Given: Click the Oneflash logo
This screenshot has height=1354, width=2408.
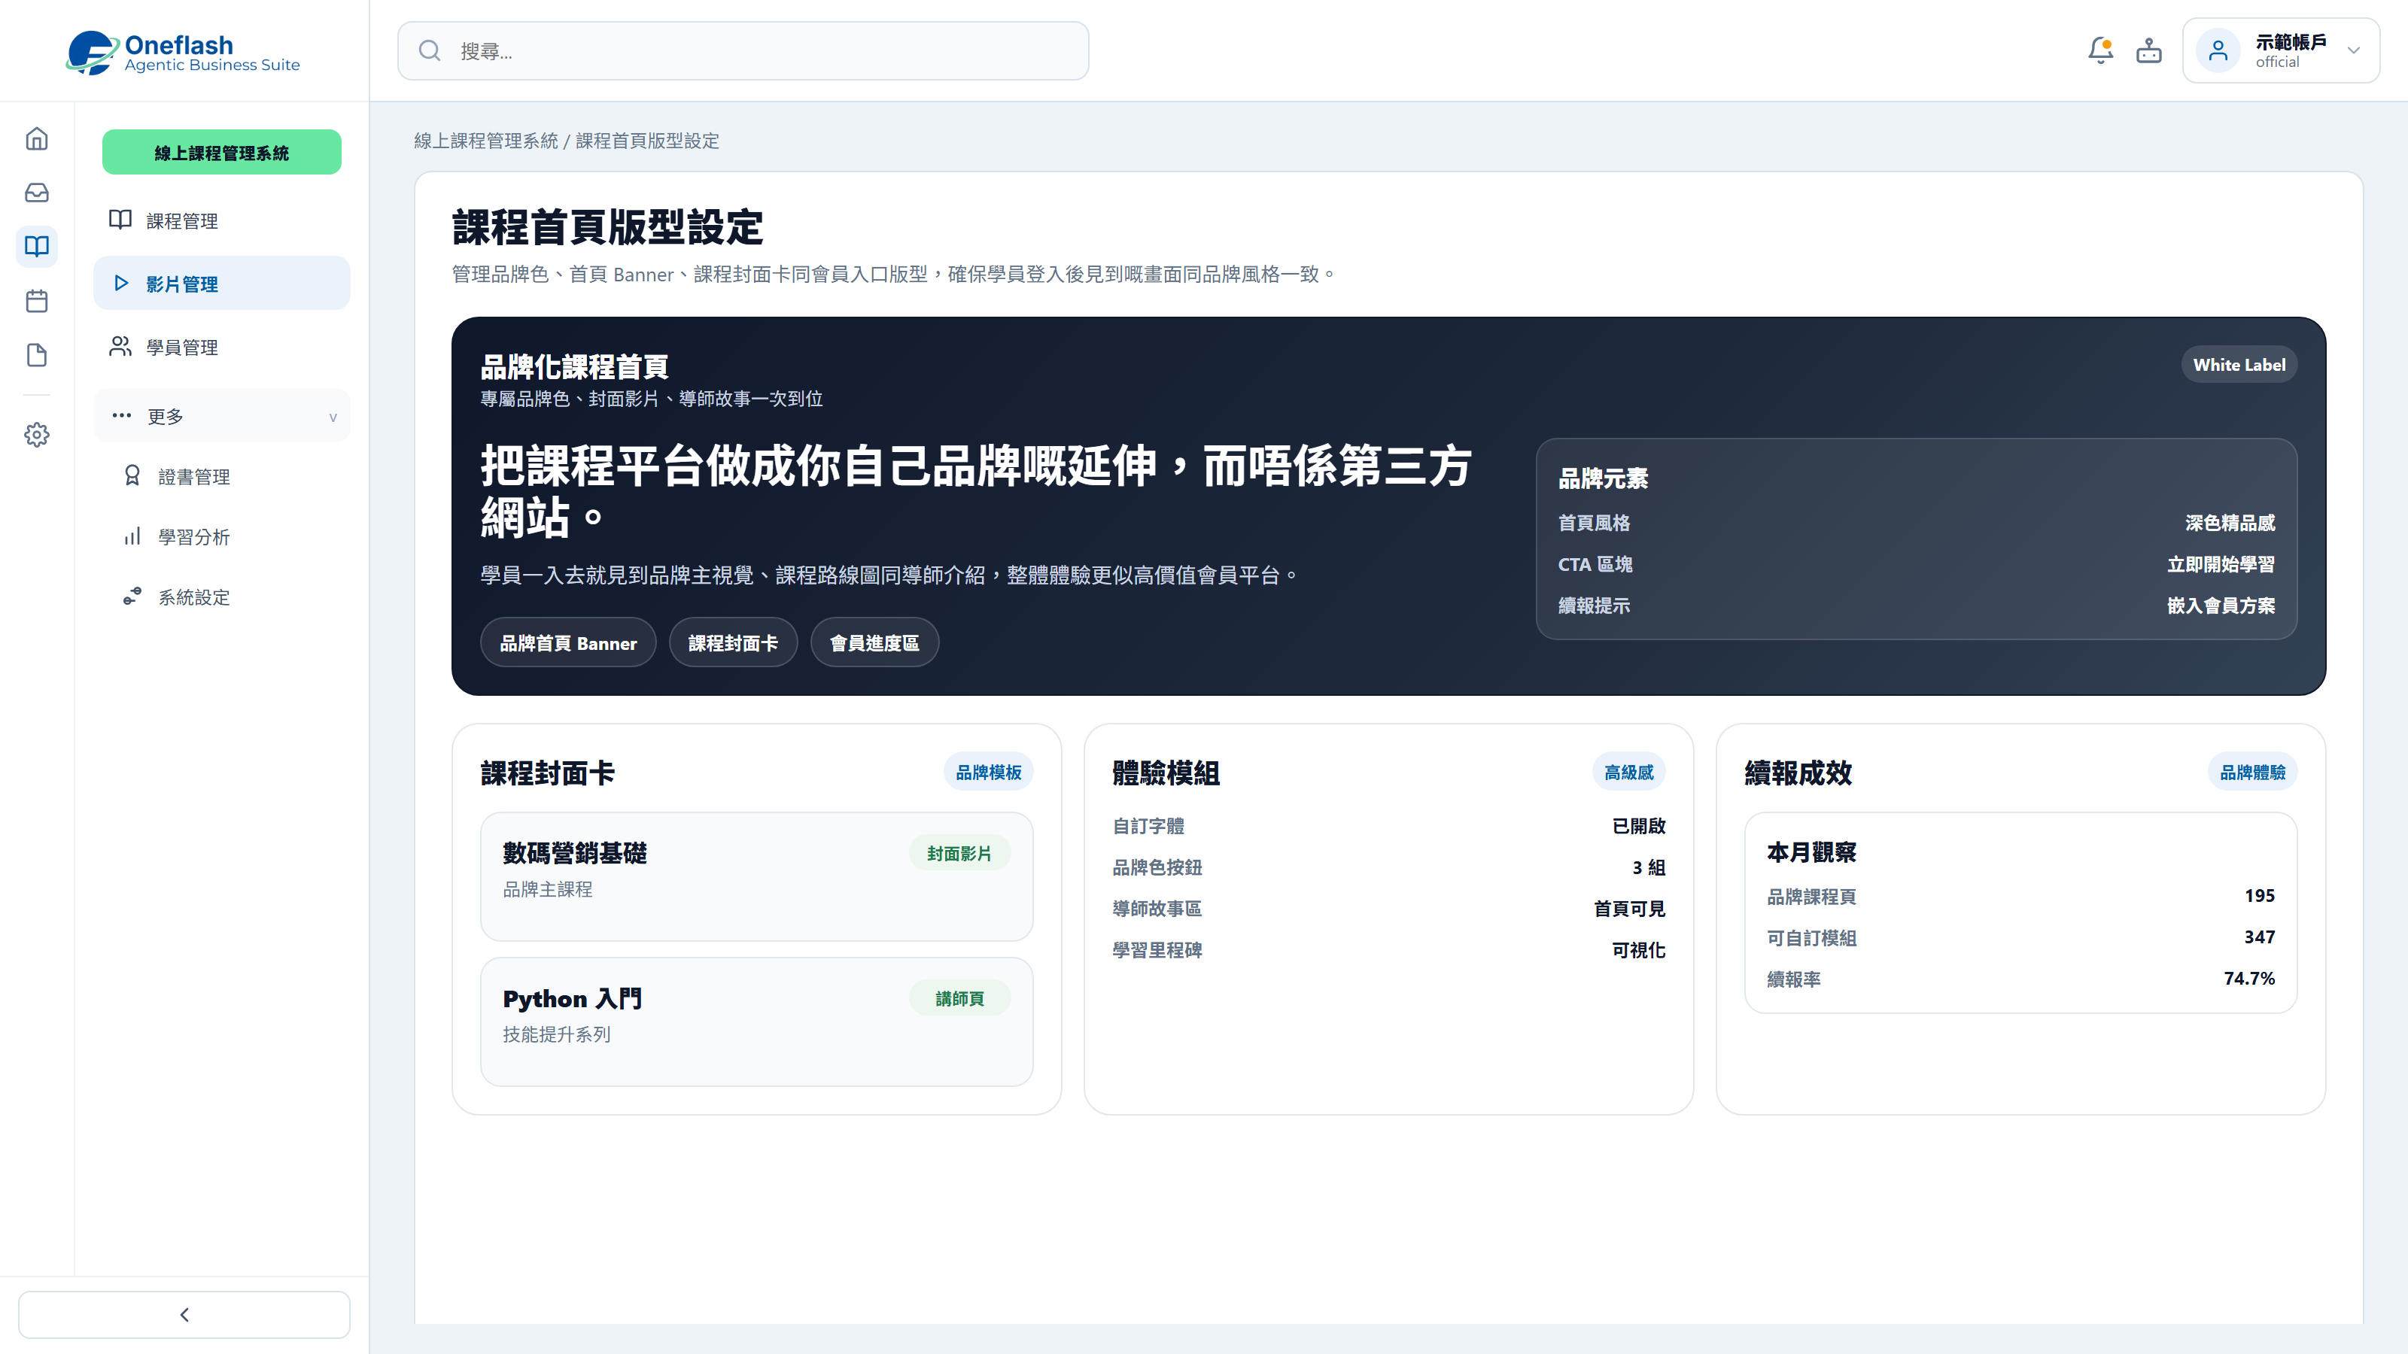Looking at the screenshot, I should (x=183, y=53).
